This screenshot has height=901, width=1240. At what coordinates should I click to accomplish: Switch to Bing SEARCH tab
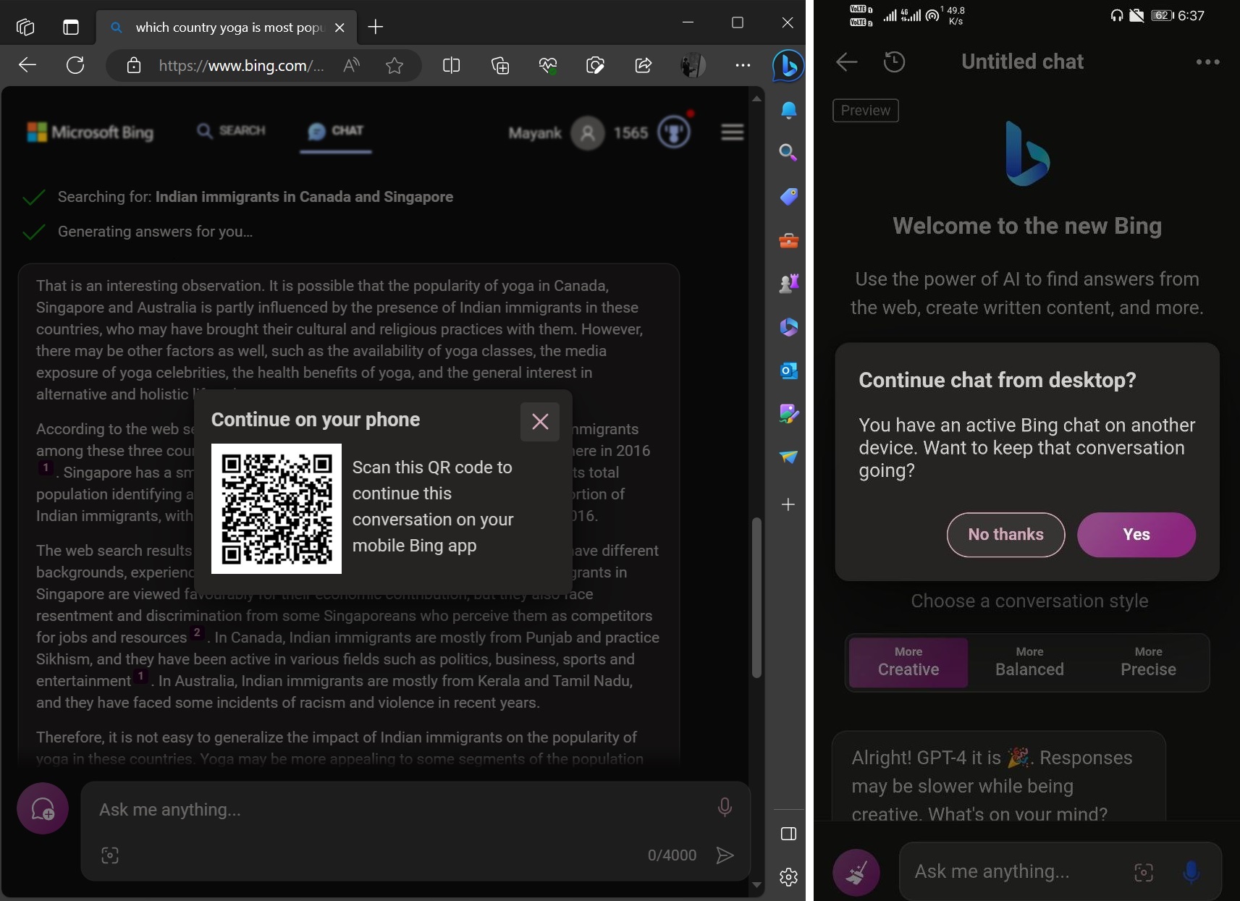click(231, 130)
